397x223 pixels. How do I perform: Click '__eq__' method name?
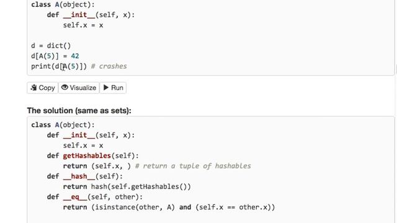coord(75,197)
